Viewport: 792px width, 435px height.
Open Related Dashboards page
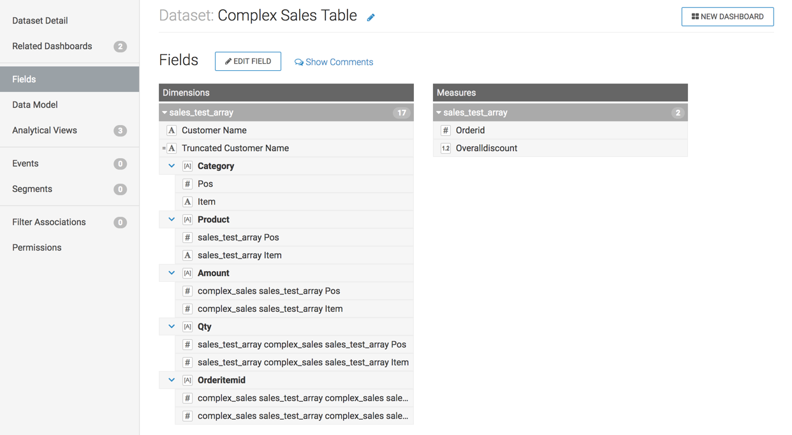click(x=52, y=46)
